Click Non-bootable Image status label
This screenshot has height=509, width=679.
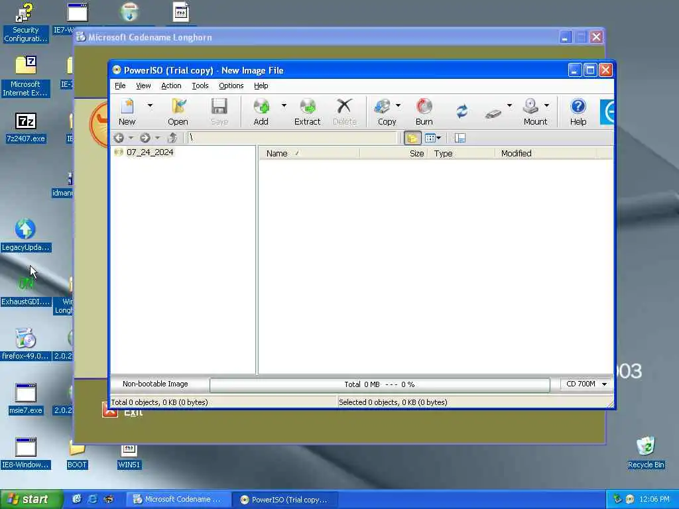coord(155,384)
